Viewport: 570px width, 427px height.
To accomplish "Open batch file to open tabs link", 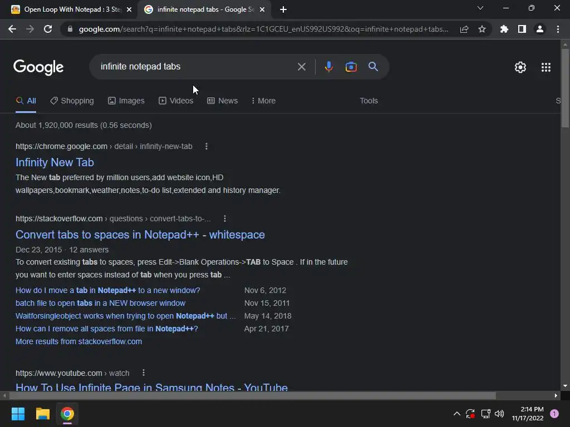I will click(100, 303).
